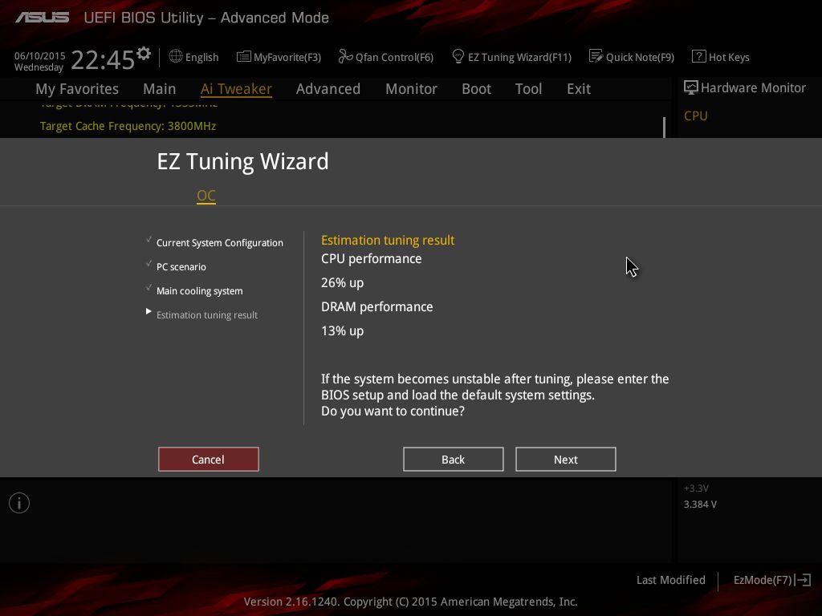Click the DRAM performance label
The height and width of the screenshot is (616, 822).
click(377, 307)
